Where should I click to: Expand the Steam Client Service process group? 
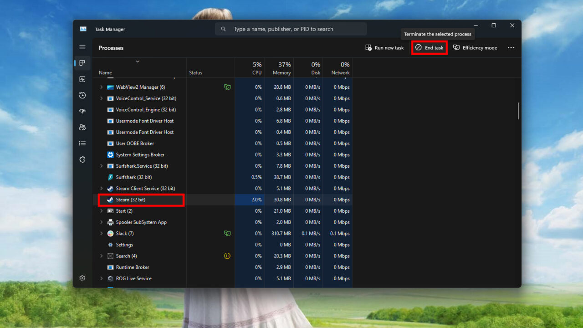tap(101, 188)
